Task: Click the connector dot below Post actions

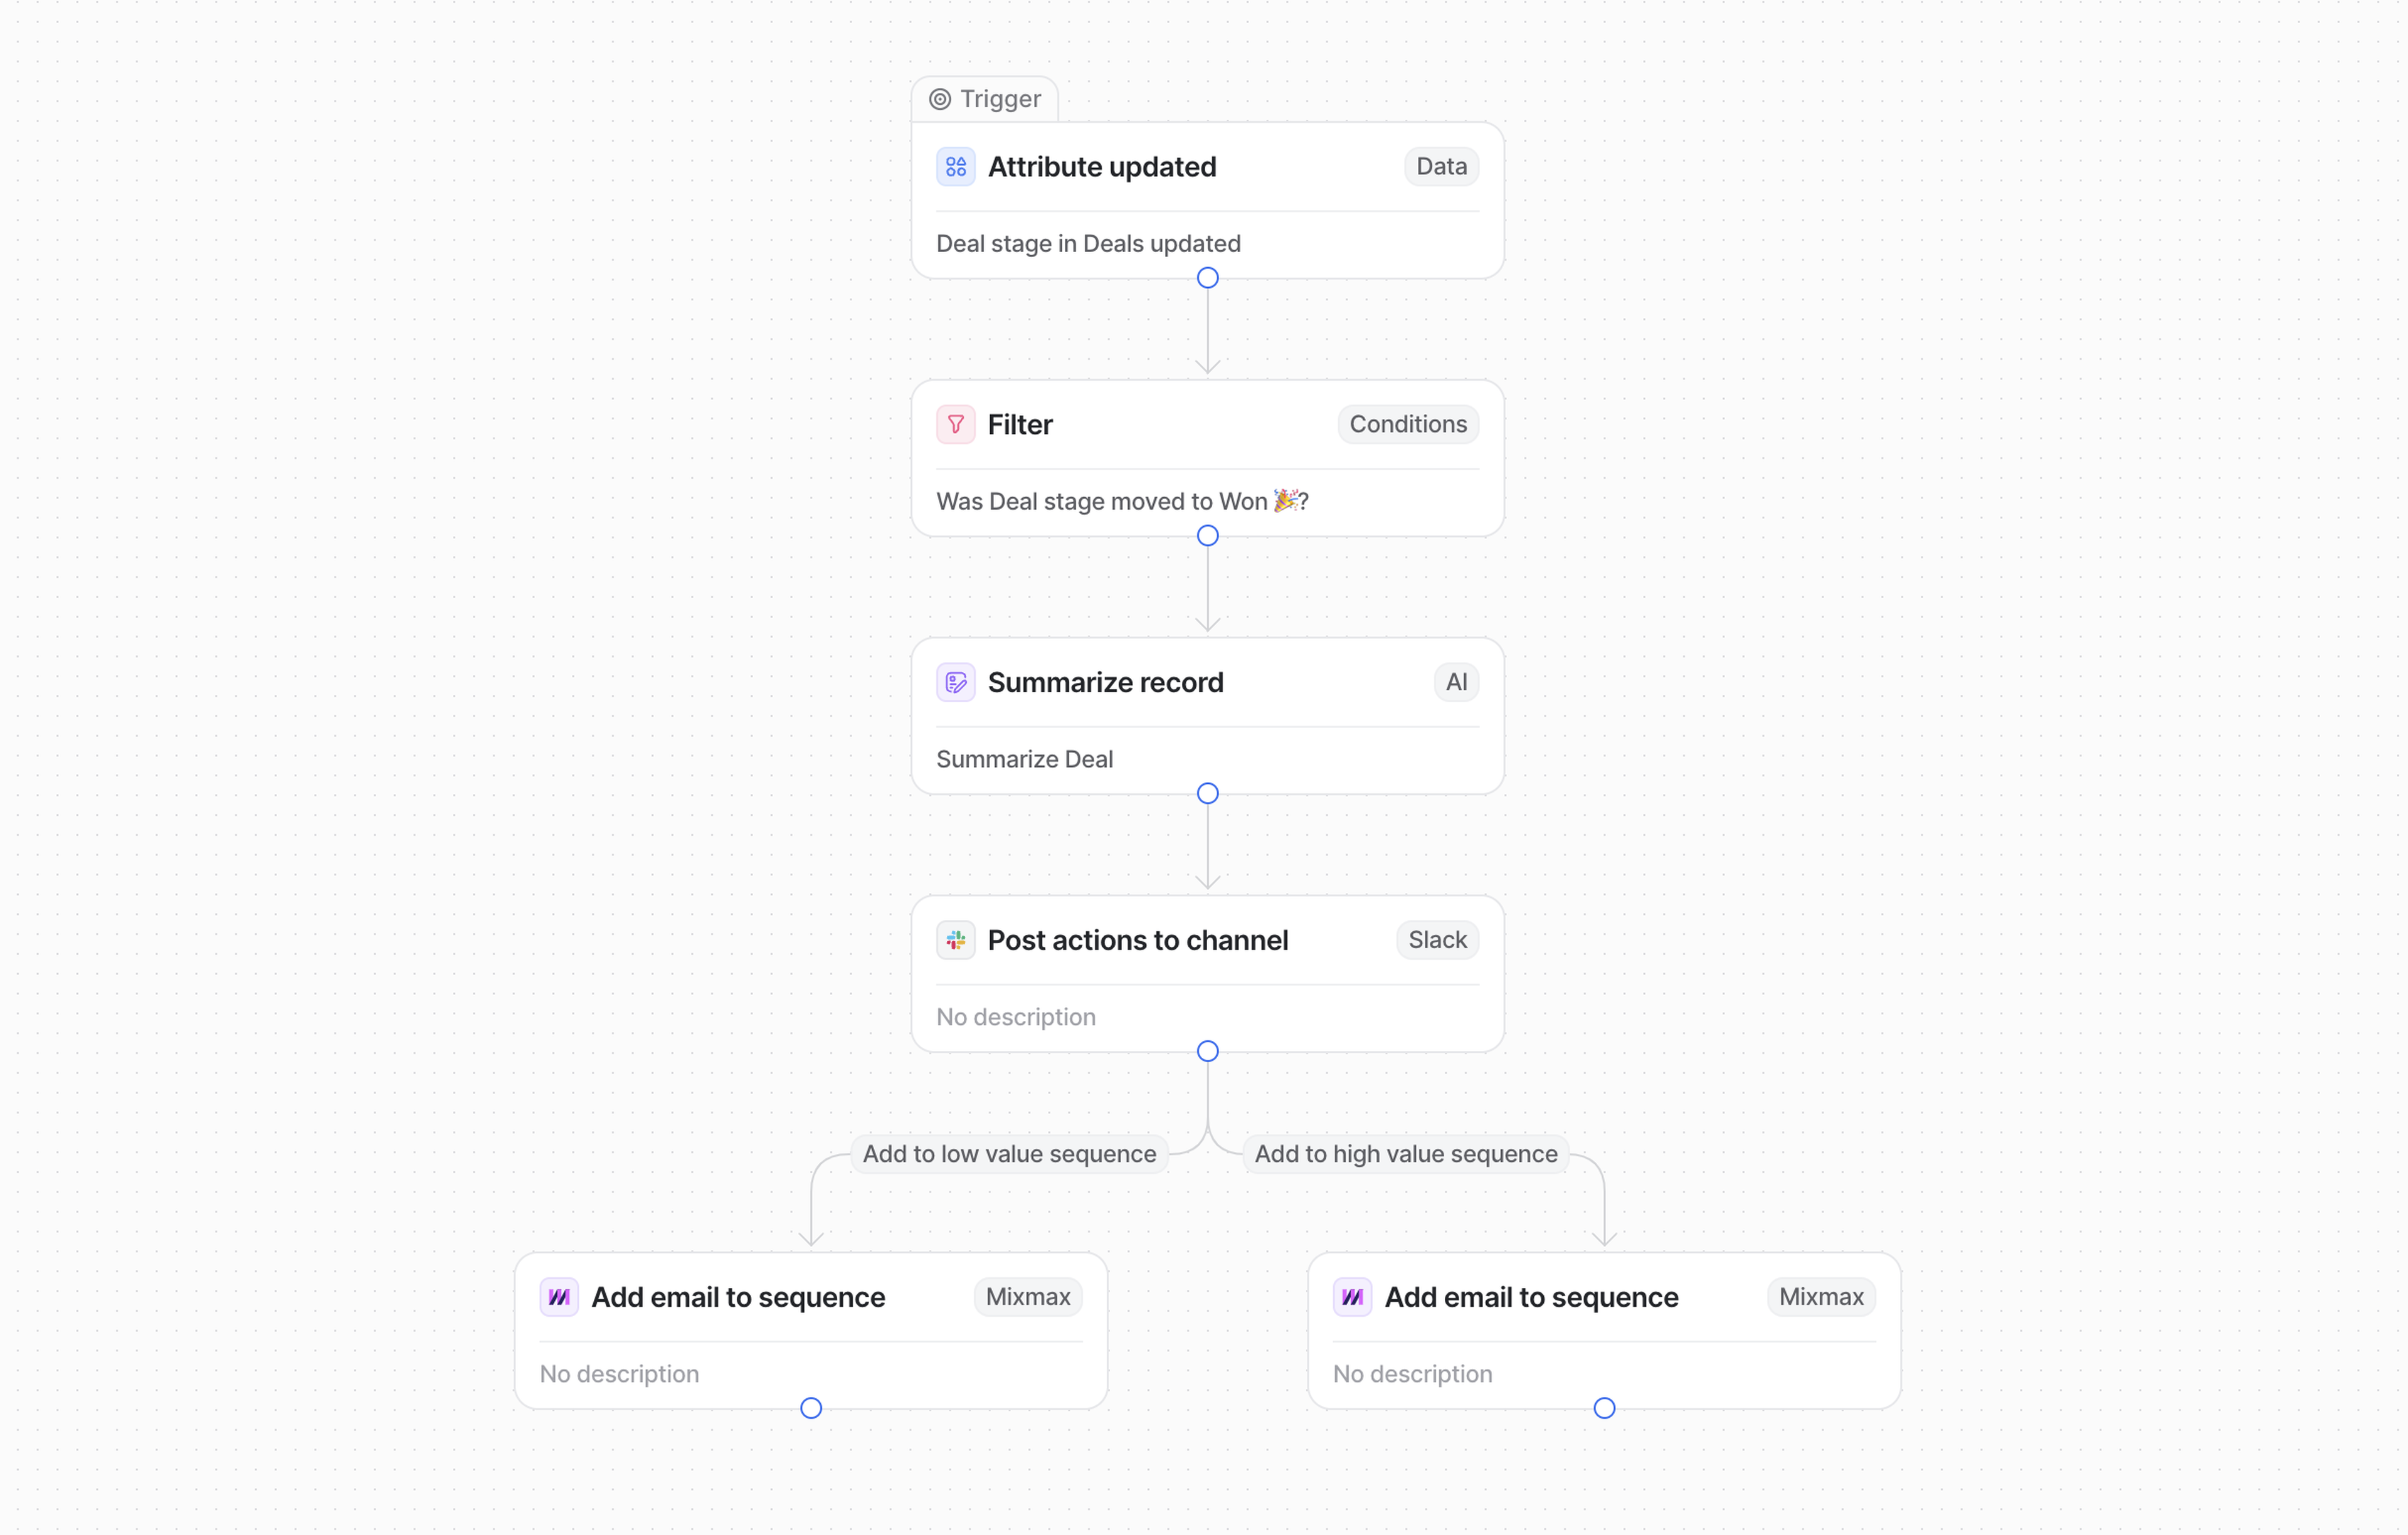Action: 1208,1051
